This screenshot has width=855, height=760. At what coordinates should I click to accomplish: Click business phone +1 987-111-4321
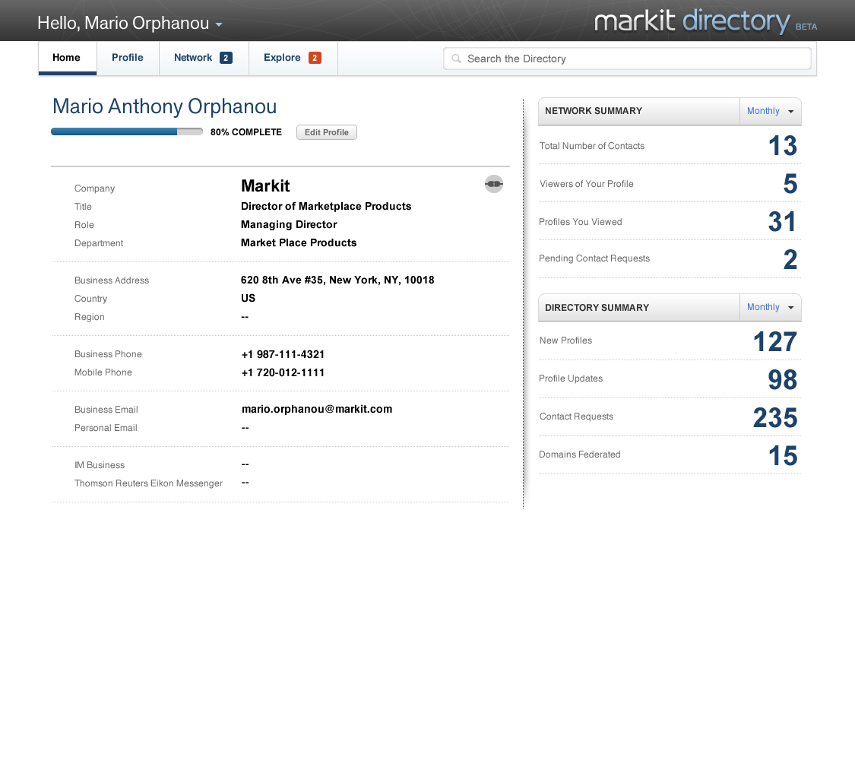tap(283, 354)
